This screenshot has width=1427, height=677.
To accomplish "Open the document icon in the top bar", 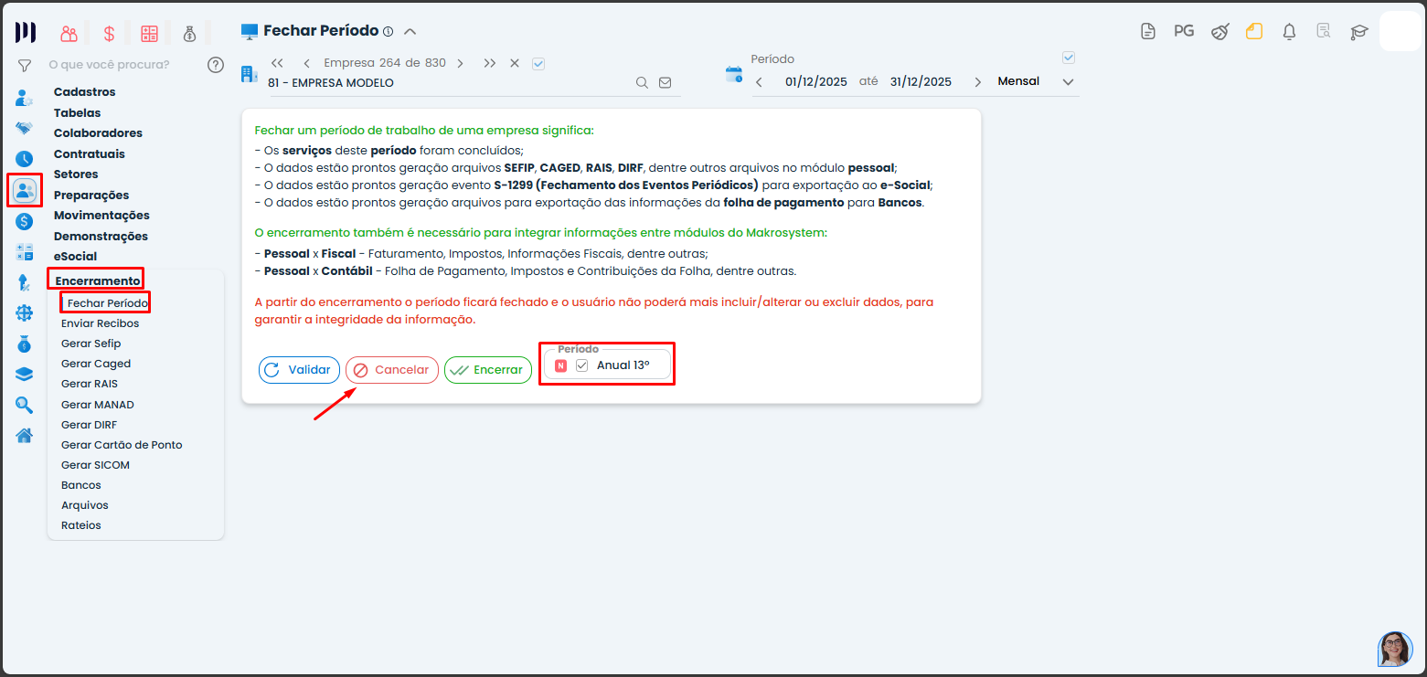I will [1148, 31].
